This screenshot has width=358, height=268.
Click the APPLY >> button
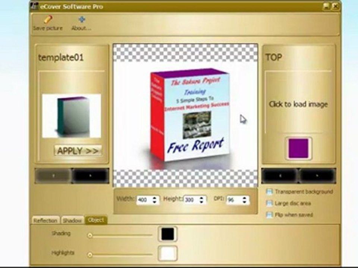click(78, 151)
